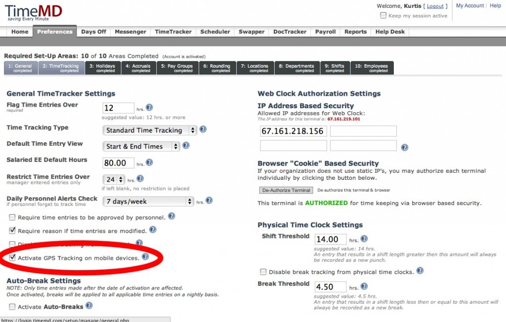
Task: Open setup step 4: Accruals
Action: pos(139,68)
